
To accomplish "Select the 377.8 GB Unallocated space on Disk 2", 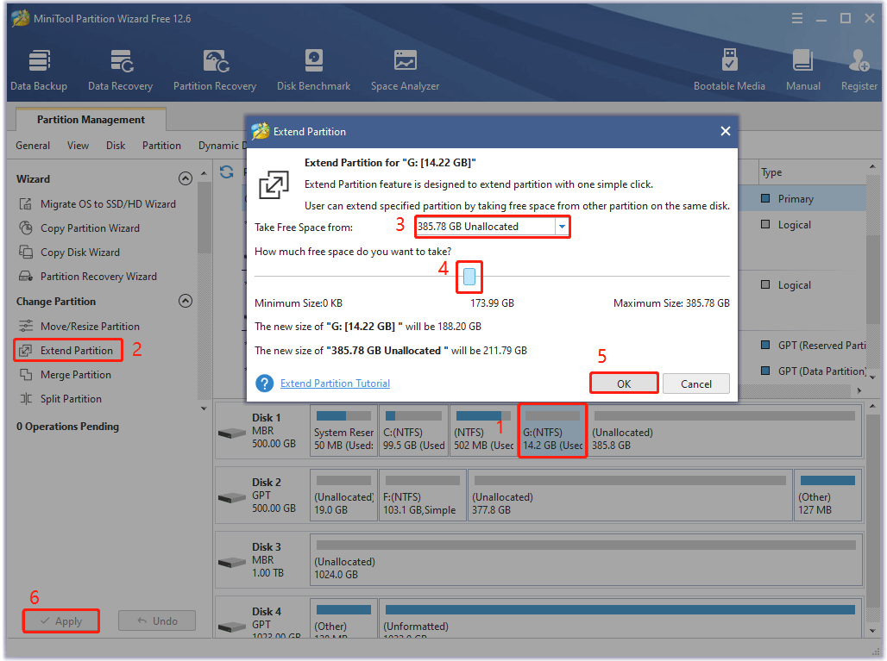I will click(x=630, y=495).
